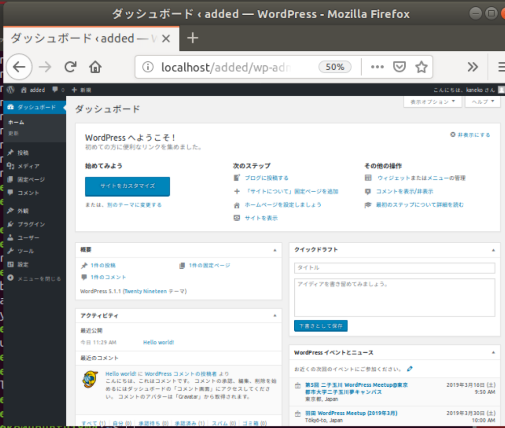Open 羽田 WordPress Meetup (2019年3月) event
The height and width of the screenshot is (428, 505).
tap(351, 413)
